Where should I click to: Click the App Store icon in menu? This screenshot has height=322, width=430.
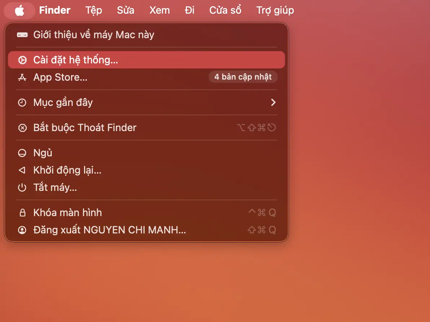click(22, 77)
